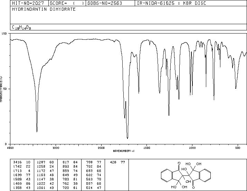Pick the 893 wavenumber cell
247x191 pixels.
(x=66, y=166)
